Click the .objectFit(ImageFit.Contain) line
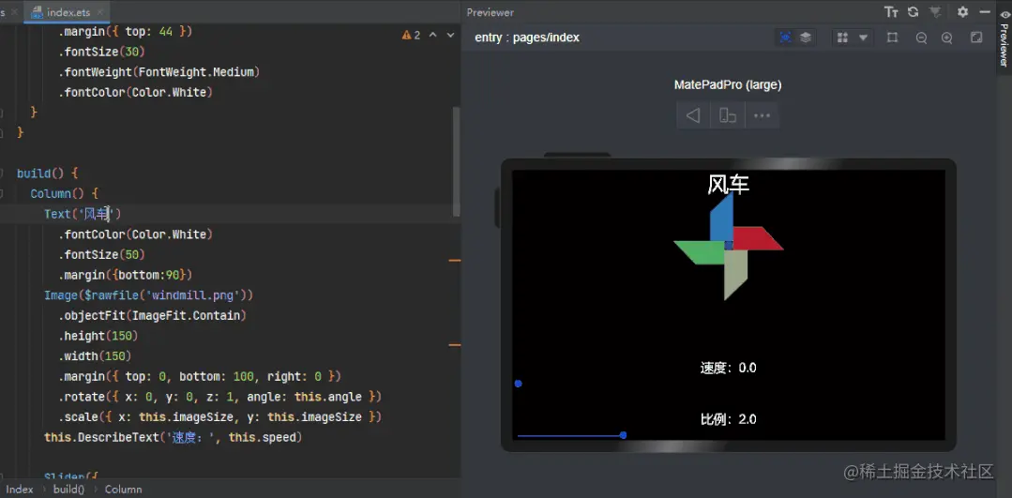Viewport: 1012px width, 498px height. [152, 315]
